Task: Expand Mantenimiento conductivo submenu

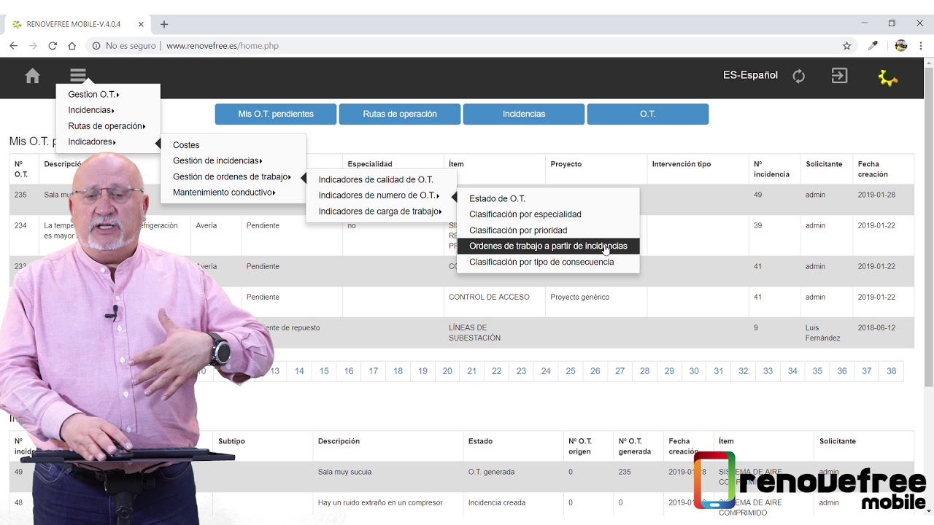Action: (224, 192)
